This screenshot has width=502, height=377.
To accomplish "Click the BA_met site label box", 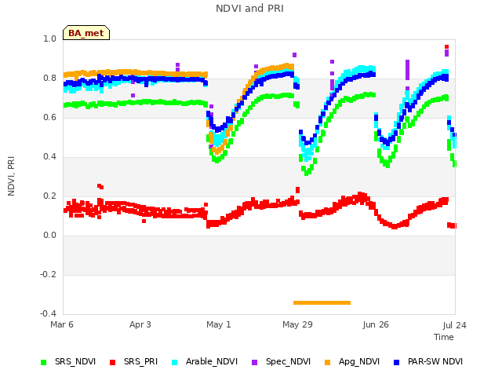I will [86, 33].
